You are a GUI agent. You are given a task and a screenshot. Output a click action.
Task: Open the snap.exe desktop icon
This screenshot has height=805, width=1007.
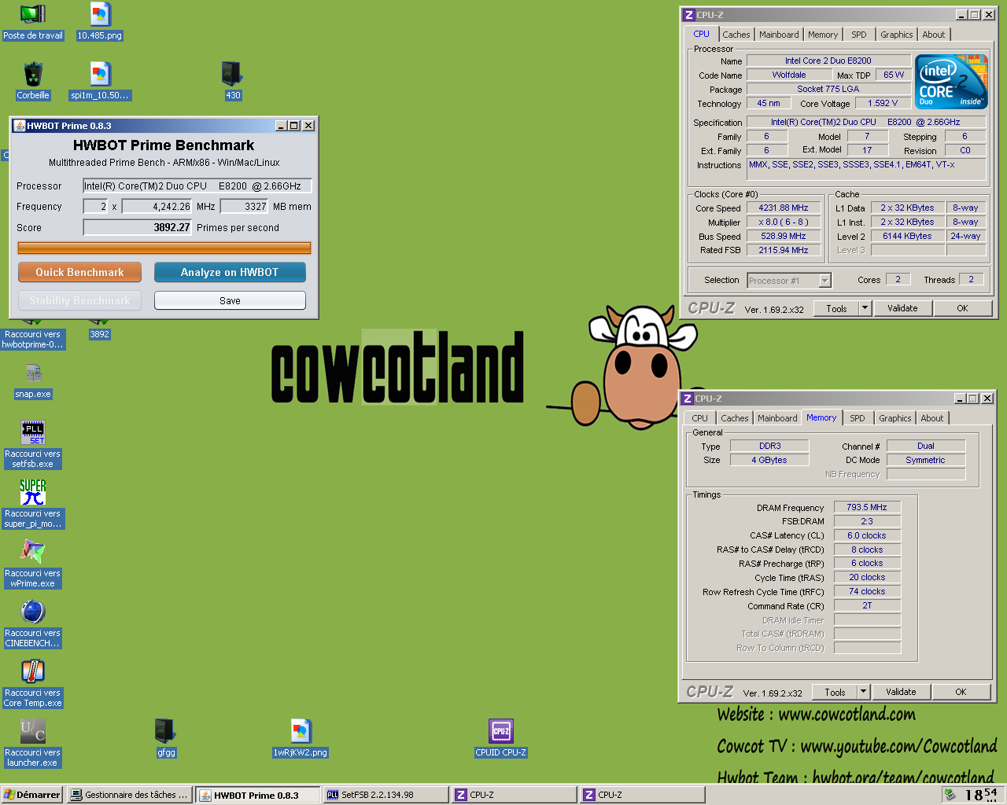point(32,373)
